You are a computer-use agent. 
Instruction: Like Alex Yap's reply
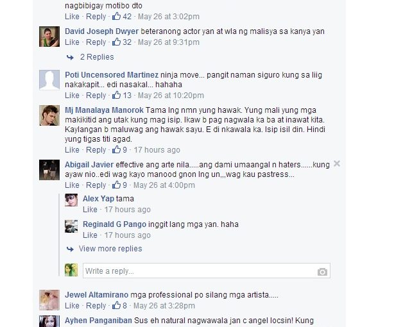(90, 210)
